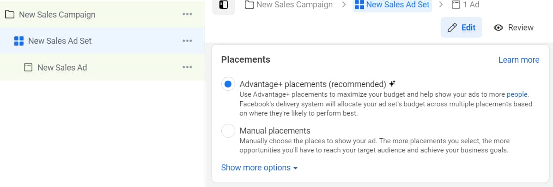Image resolution: width=553 pixels, height=187 pixels.
Task: Go to 1 Ad breadcrumb
Action: pyautogui.click(x=465, y=5)
